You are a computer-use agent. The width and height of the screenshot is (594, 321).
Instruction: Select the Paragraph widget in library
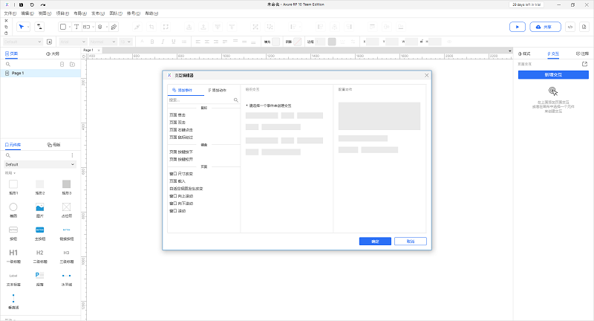click(x=40, y=278)
